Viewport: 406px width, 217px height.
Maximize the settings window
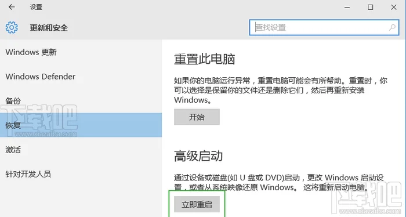371,7
